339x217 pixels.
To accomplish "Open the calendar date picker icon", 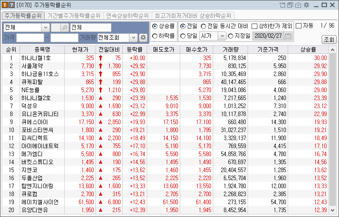I will [288, 36].
